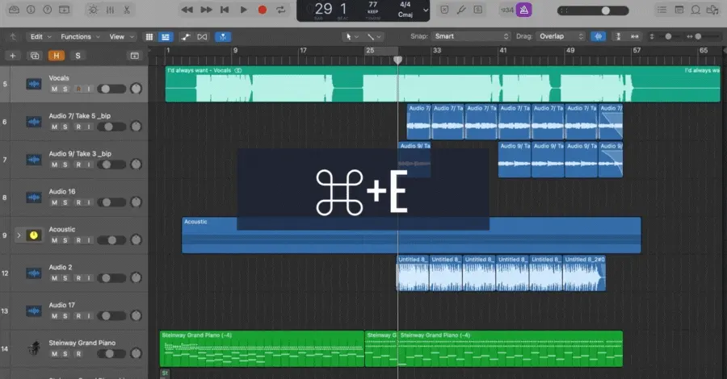Select the first Steinway Grand Piano (-4) region
Image resolution: width=727 pixels, height=379 pixels.
(x=262, y=348)
